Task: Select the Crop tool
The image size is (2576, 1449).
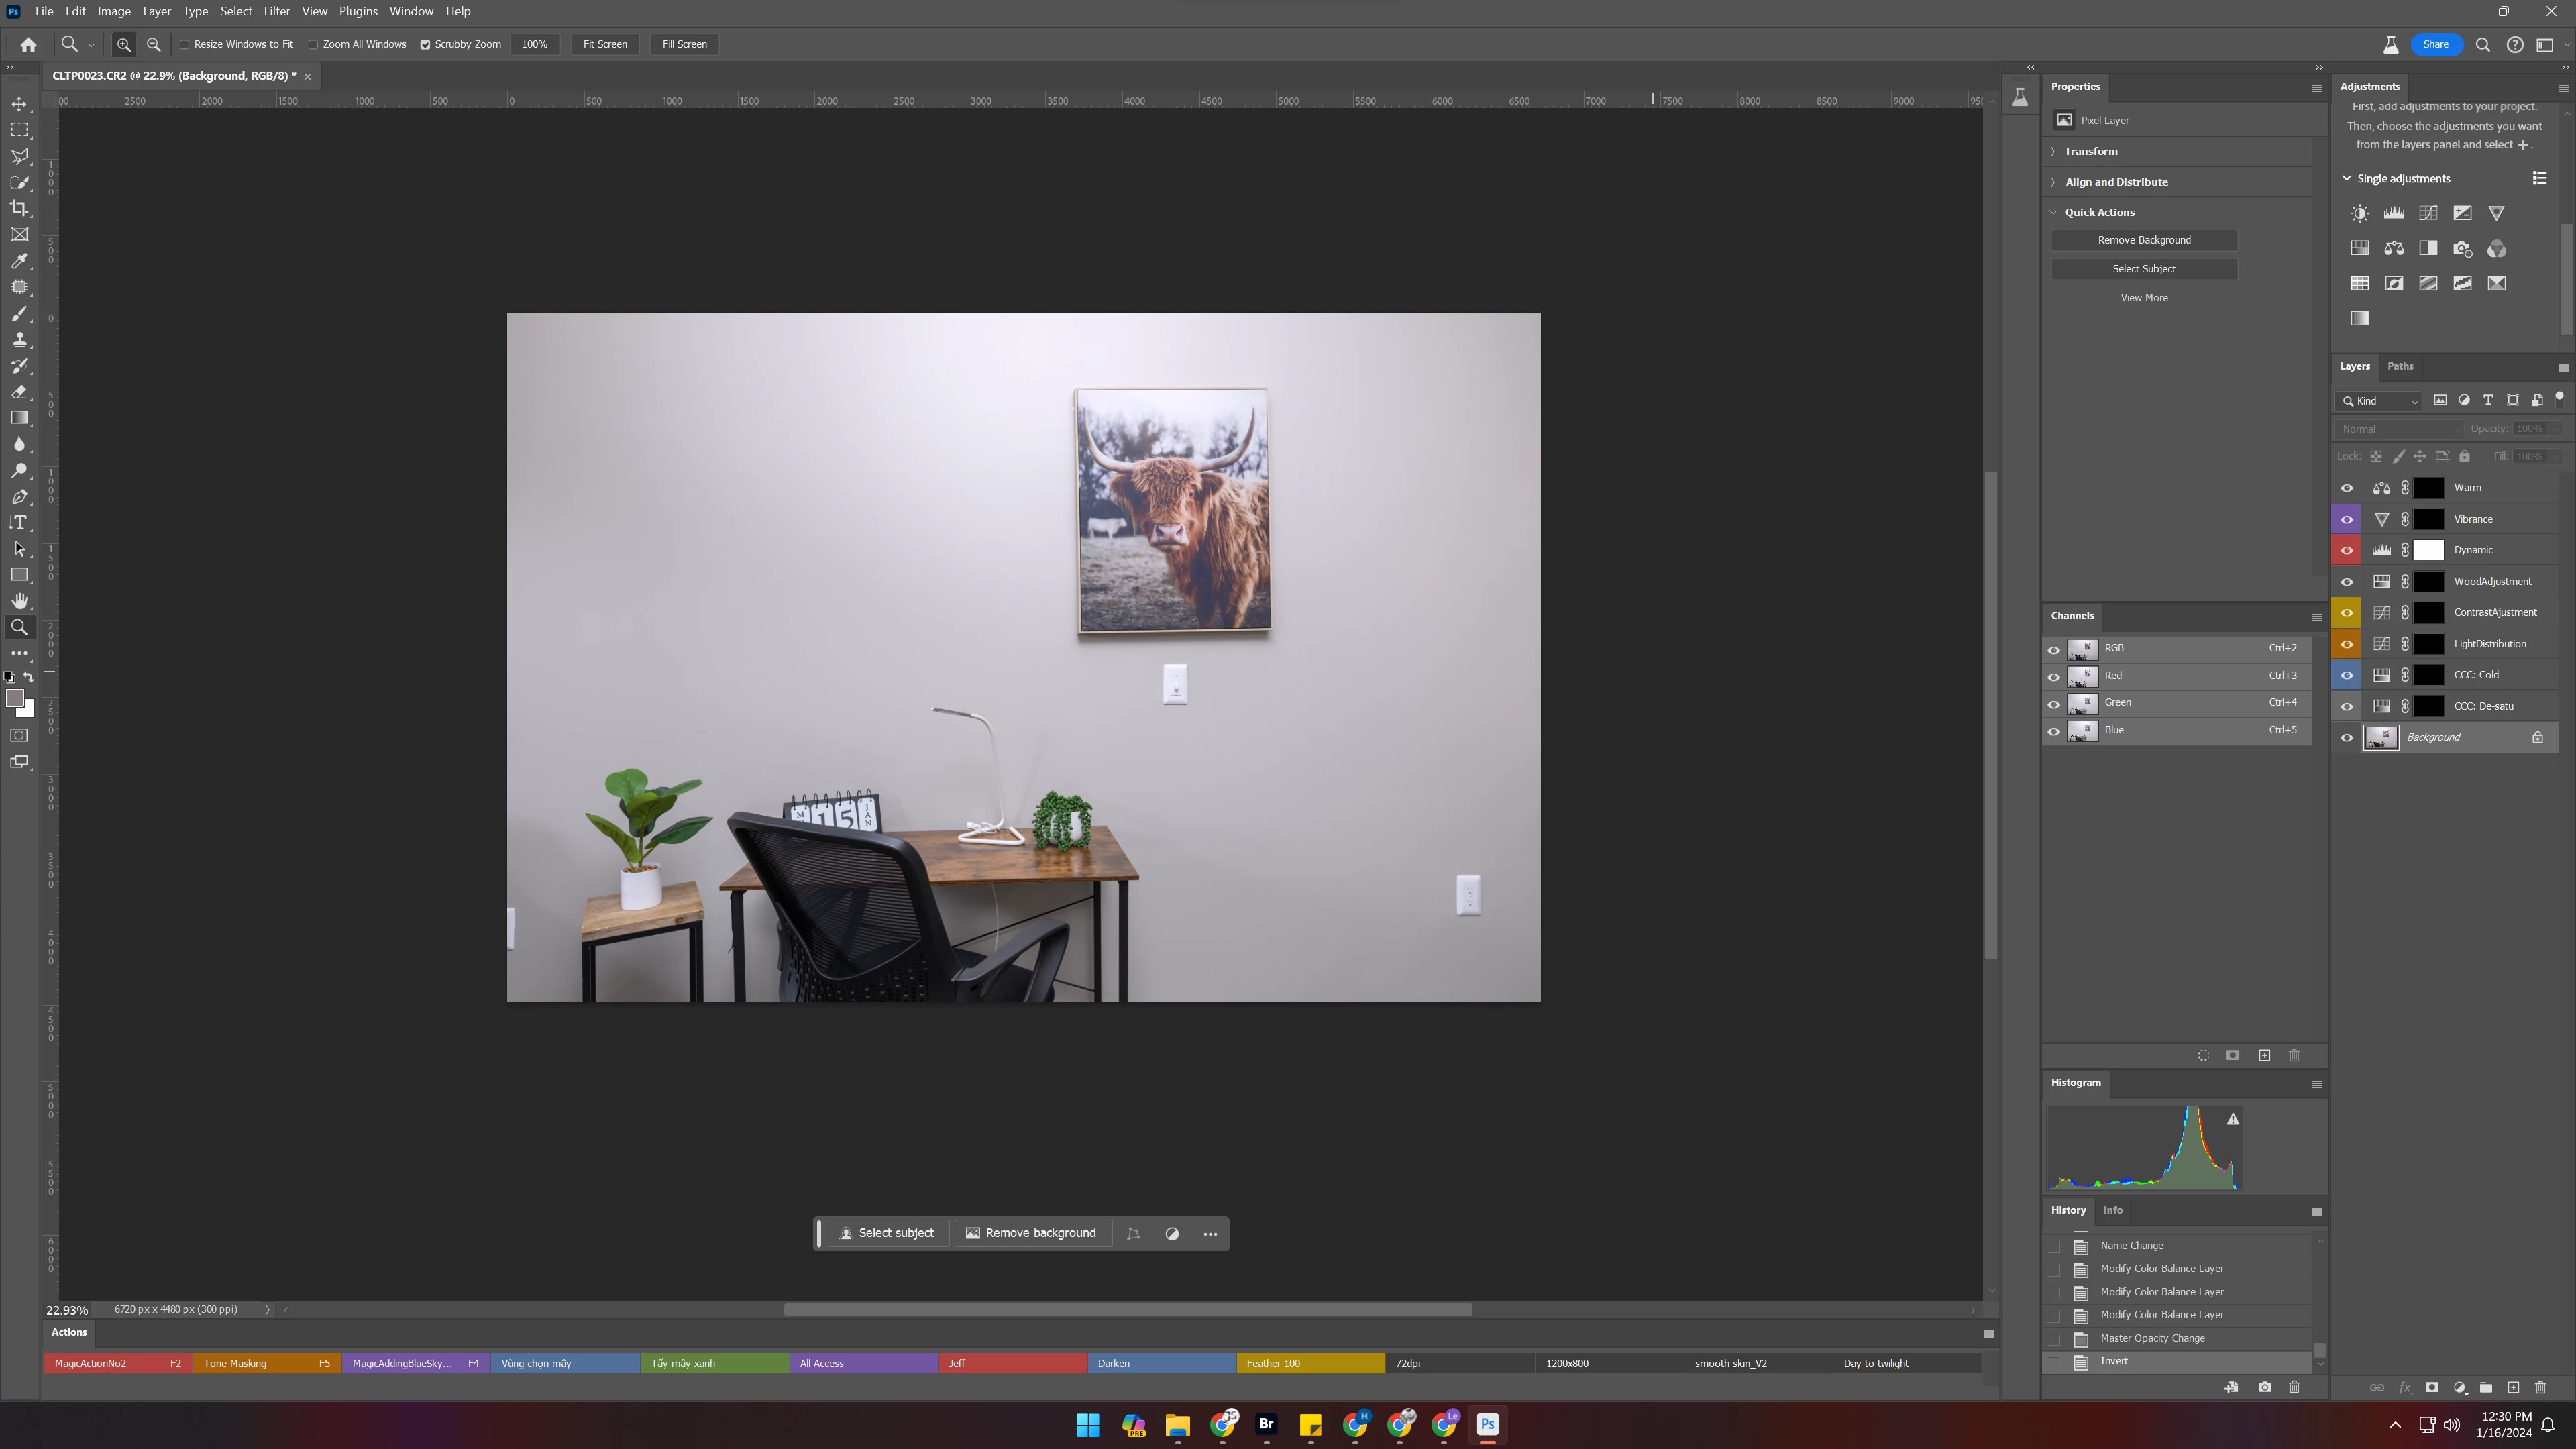Action: [19, 208]
